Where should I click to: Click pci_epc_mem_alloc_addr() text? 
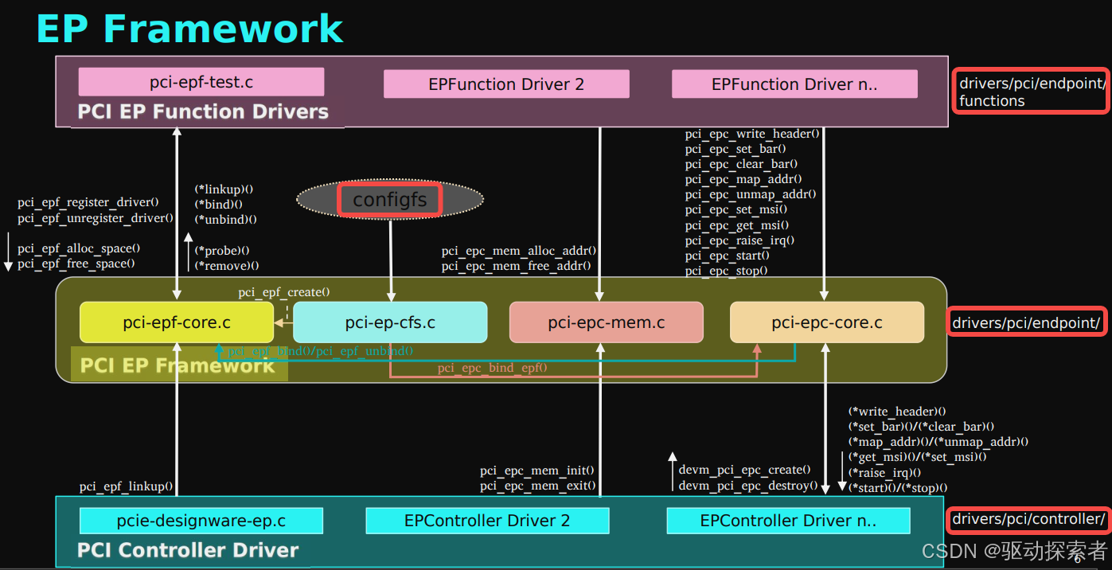pyautogui.click(x=519, y=251)
